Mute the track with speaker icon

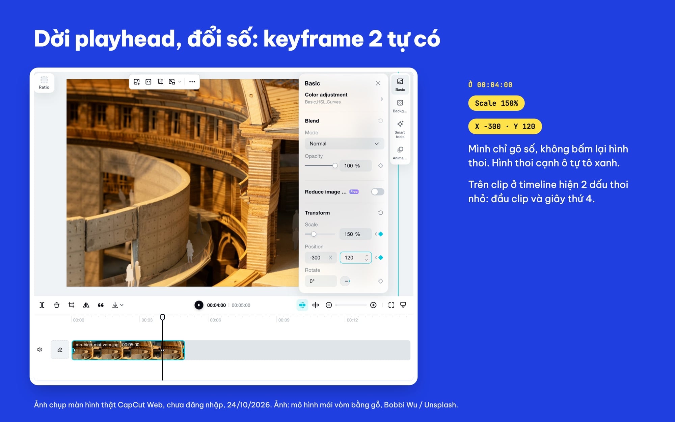pyautogui.click(x=39, y=350)
